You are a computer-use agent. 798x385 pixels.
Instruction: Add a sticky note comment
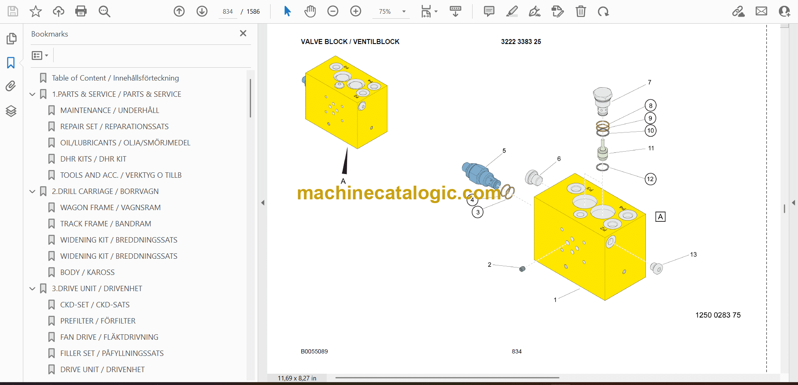tap(489, 11)
